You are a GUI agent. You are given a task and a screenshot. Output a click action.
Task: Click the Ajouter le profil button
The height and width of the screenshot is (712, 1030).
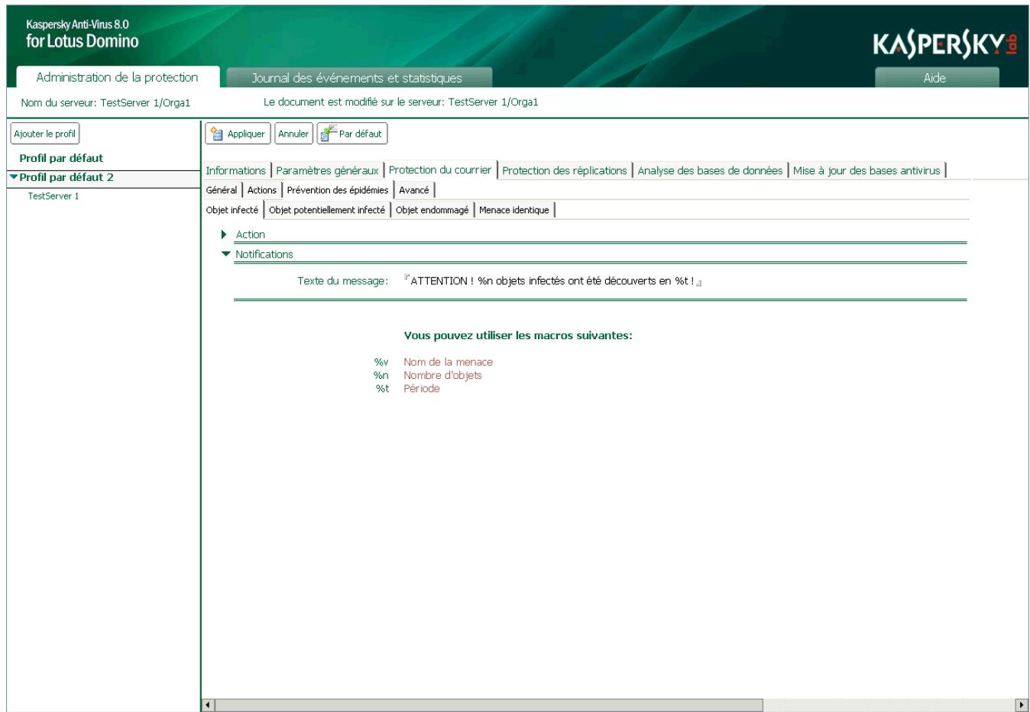45,134
